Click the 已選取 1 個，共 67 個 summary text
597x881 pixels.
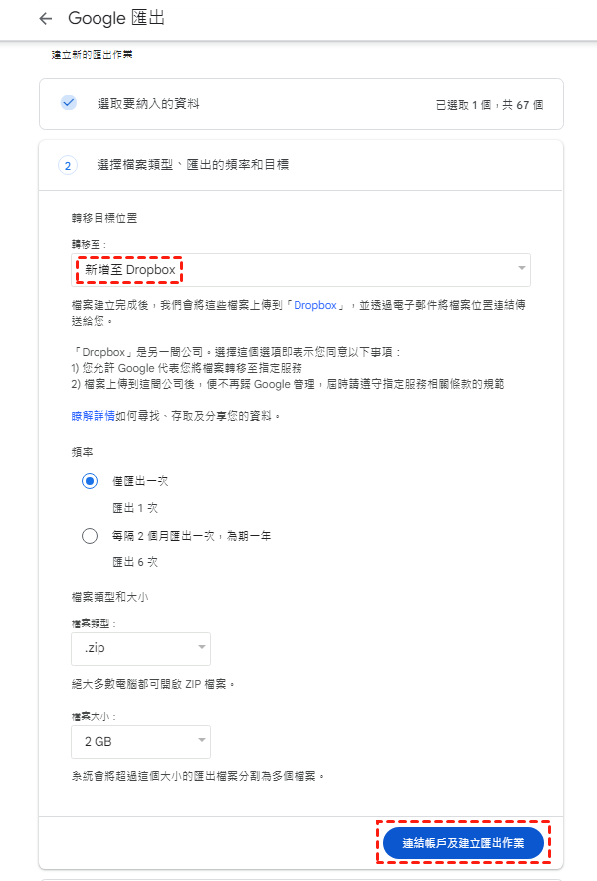(490, 105)
